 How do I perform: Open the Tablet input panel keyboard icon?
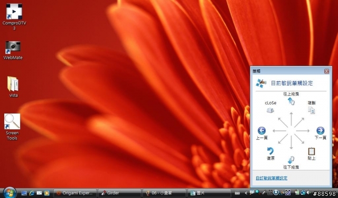tap(237, 193)
